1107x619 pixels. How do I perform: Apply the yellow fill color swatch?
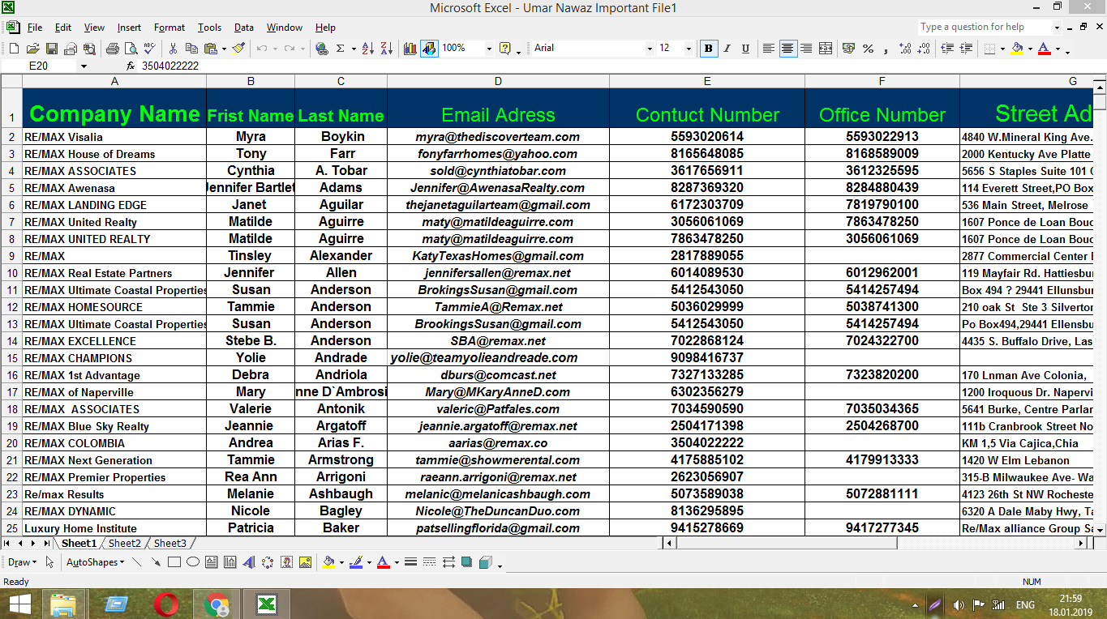point(1017,49)
